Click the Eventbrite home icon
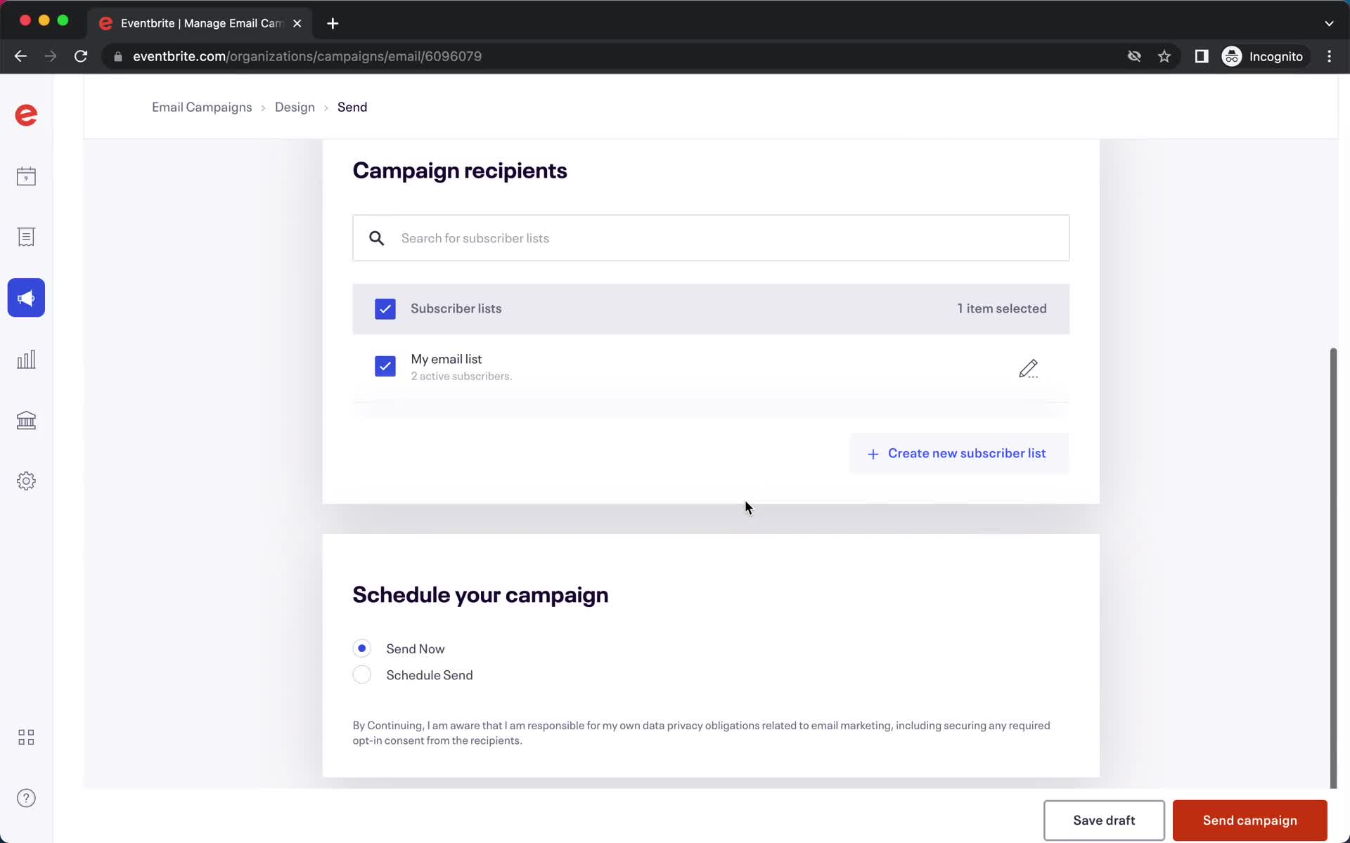Viewport: 1350px width, 843px height. 26,116
